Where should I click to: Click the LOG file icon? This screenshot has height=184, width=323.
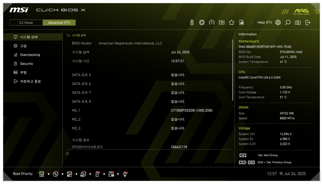(x=241, y=23)
